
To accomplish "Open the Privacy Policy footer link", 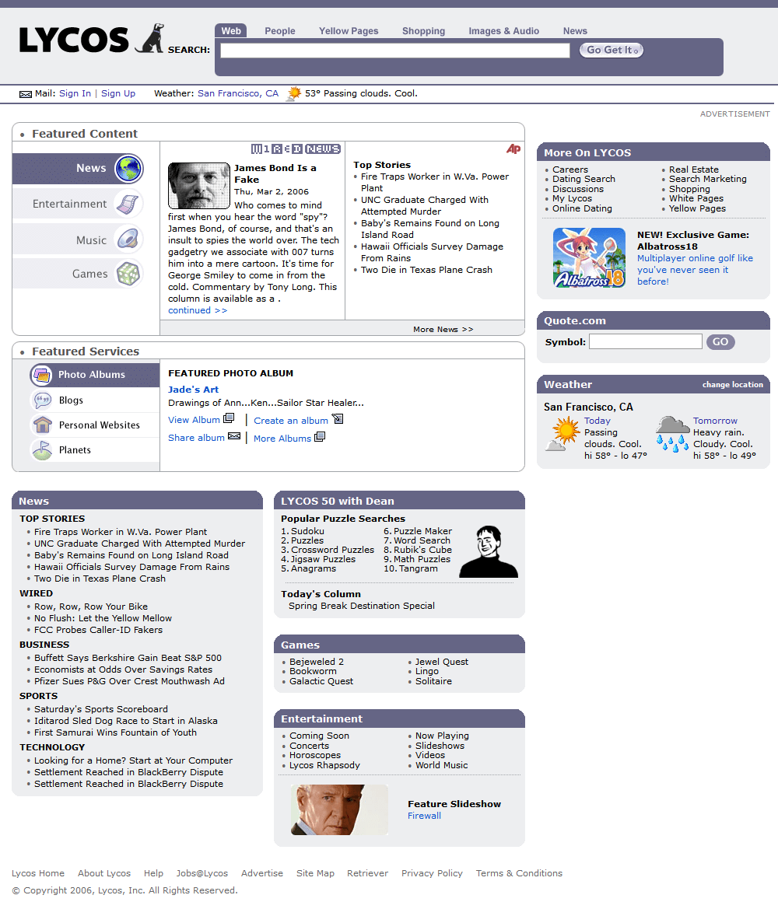I will point(432,873).
